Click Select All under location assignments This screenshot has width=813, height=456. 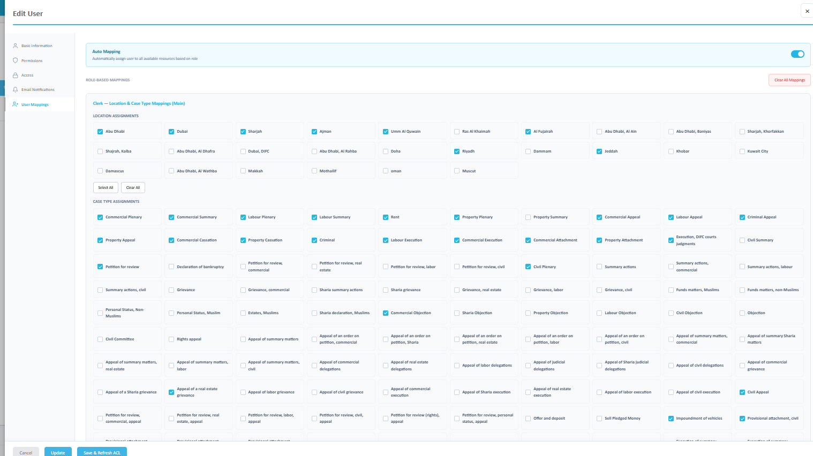tap(106, 187)
